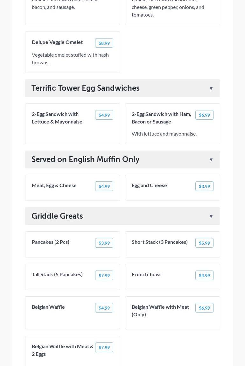
Task: Select the 2-Egg Sandwich with Lettuce & Mayonnaise
Action: pyautogui.click(x=57, y=118)
